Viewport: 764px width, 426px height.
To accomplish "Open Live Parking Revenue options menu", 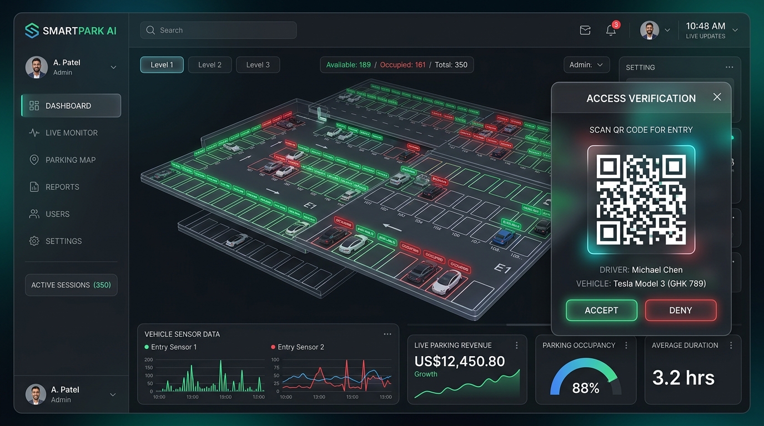I will [x=517, y=345].
